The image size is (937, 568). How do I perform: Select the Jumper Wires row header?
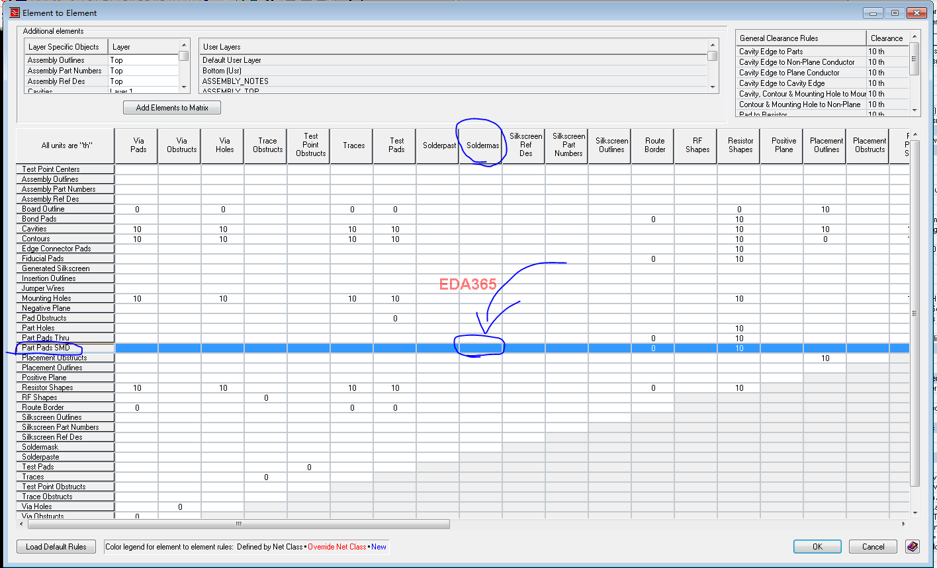pos(66,288)
